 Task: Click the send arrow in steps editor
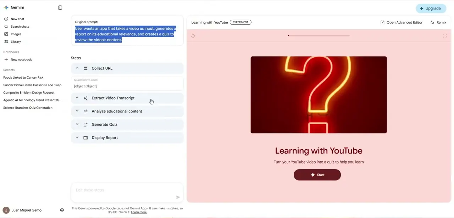pyautogui.click(x=178, y=197)
